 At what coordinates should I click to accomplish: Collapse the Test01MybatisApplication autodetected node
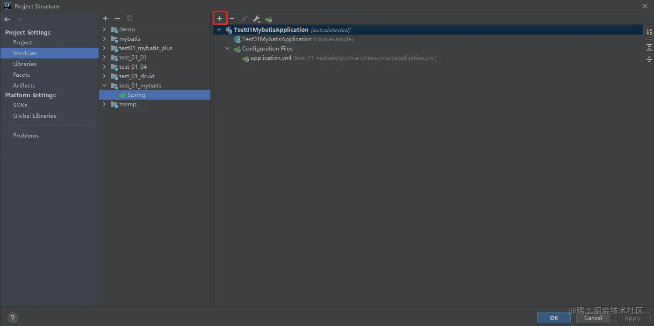[219, 30]
